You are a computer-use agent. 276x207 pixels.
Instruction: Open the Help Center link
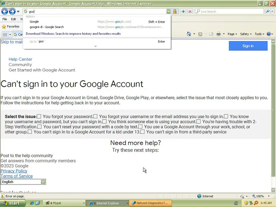[20, 59]
